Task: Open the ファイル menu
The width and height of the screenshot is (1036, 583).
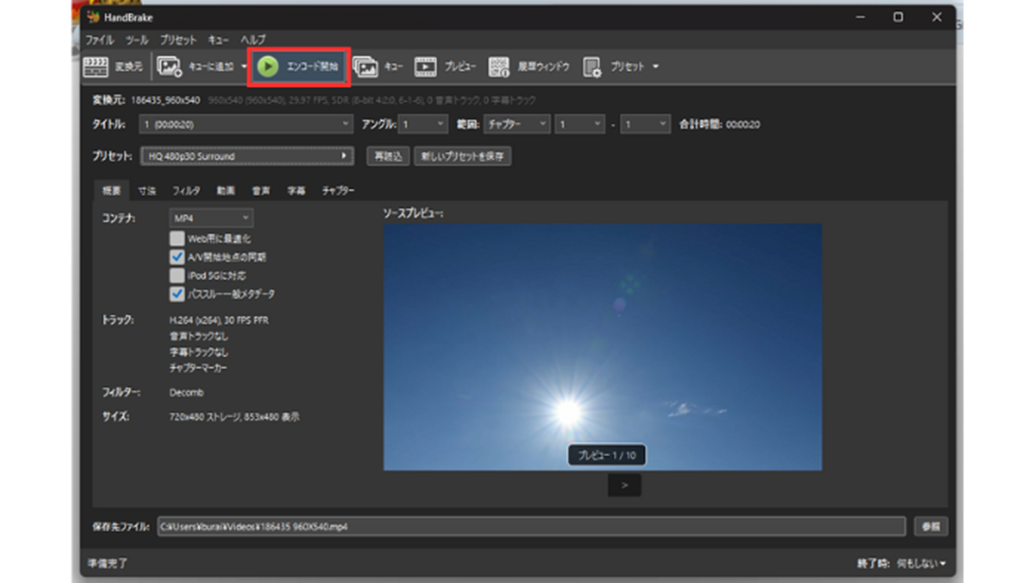Action: [x=99, y=41]
